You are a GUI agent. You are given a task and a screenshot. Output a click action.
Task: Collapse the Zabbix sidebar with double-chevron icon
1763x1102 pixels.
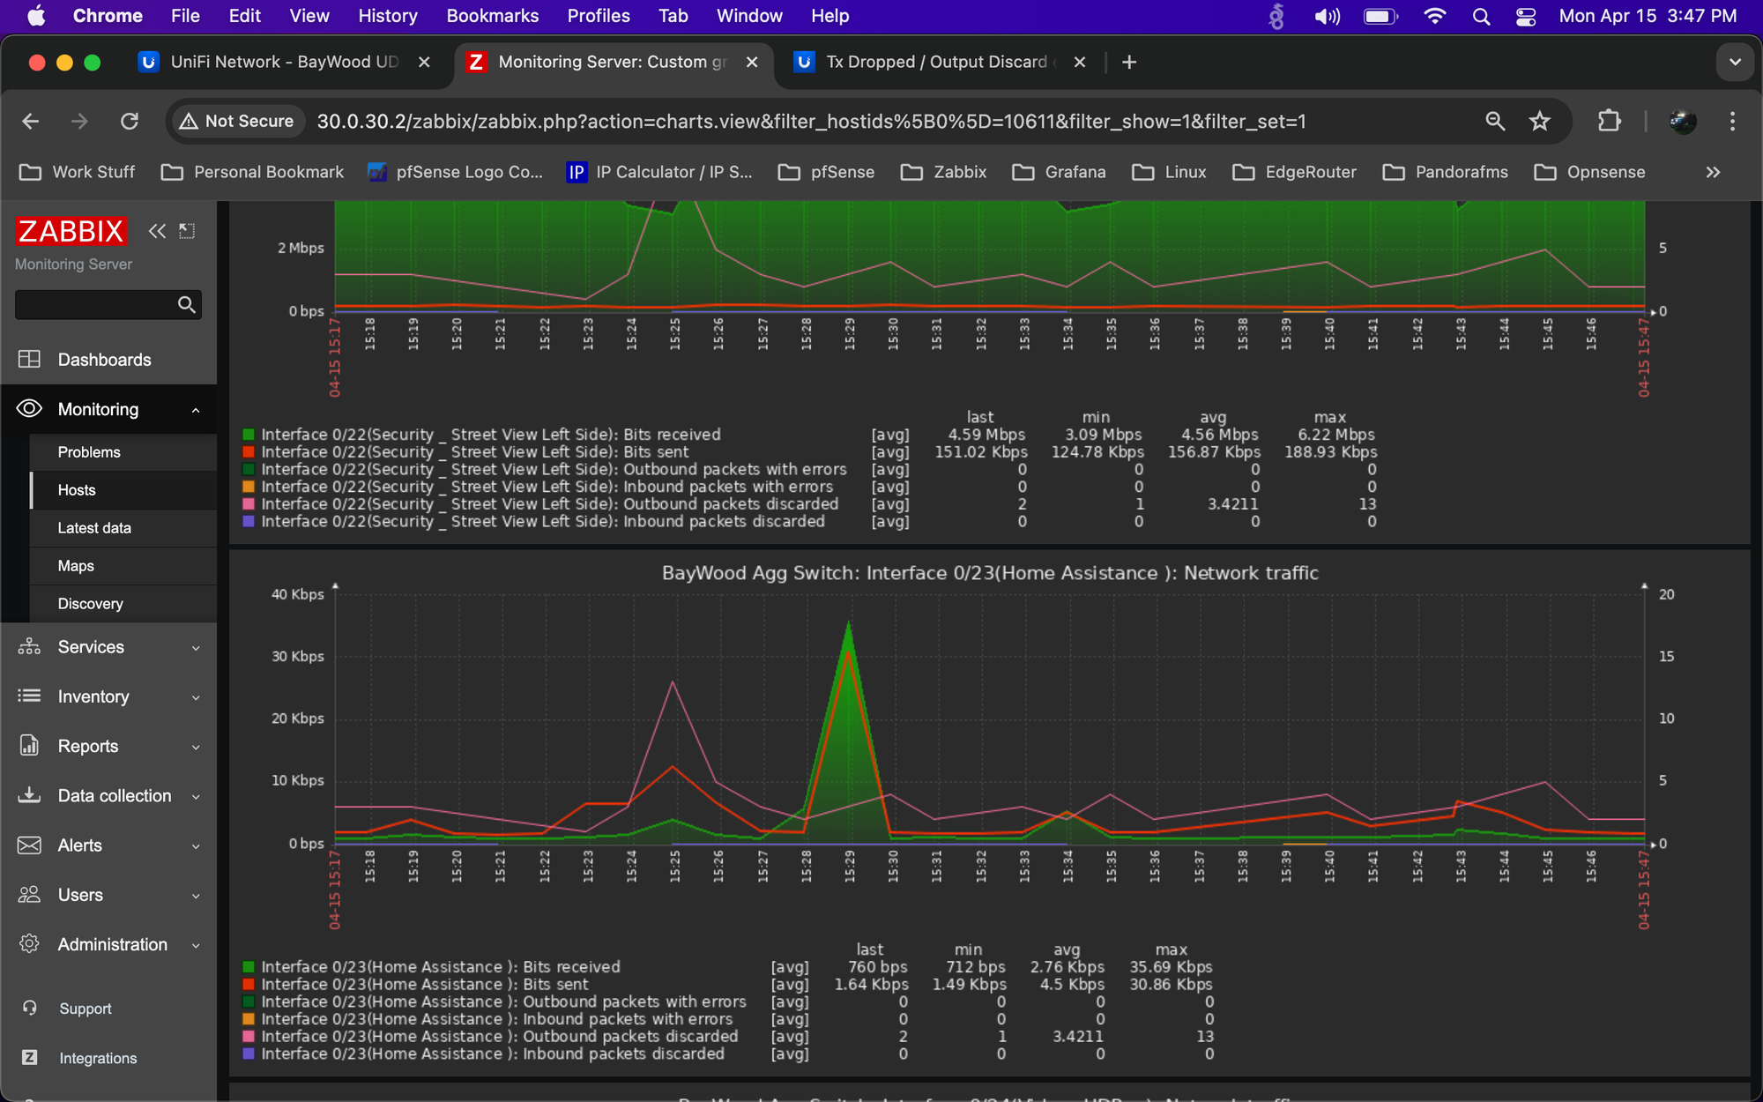157,231
